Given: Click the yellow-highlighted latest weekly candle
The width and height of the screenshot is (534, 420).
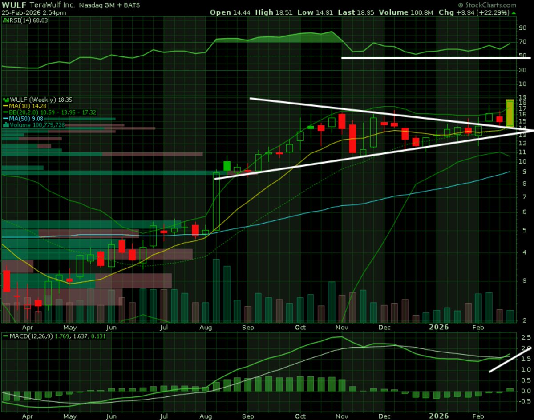Looking at the screenshot, I should pyautogui.click(x=510, y=113).
